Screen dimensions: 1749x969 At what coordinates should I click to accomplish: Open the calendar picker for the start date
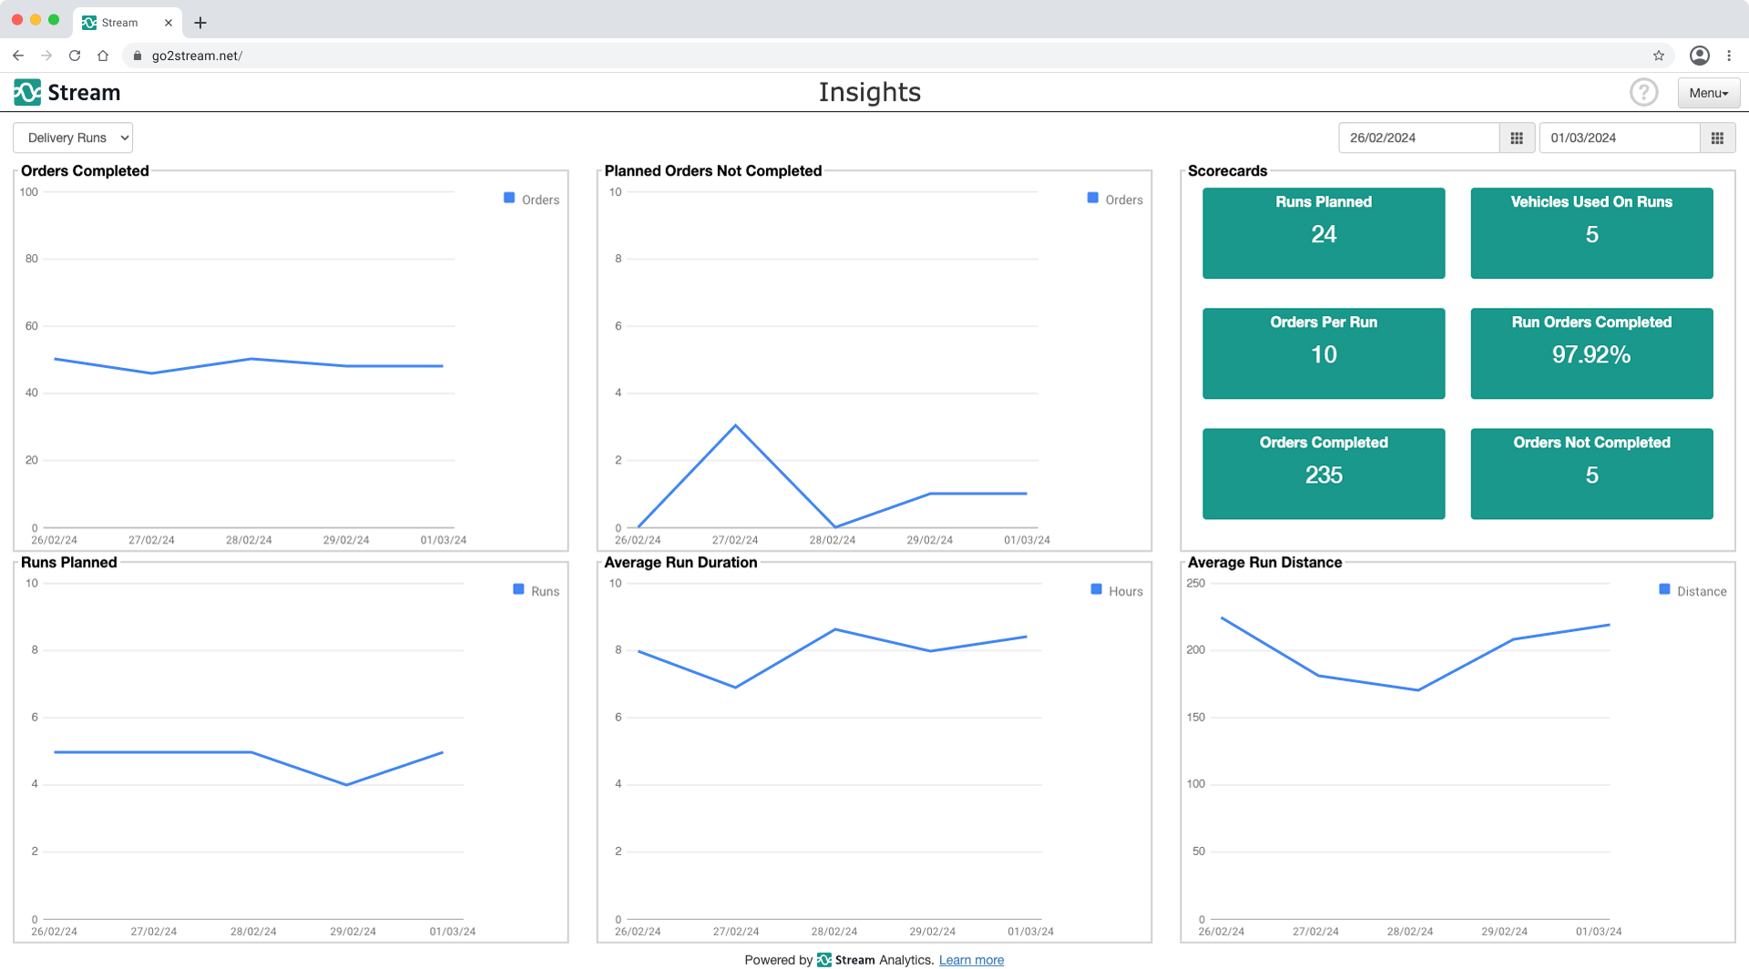pyautogui.click(x=1516, y=138)
